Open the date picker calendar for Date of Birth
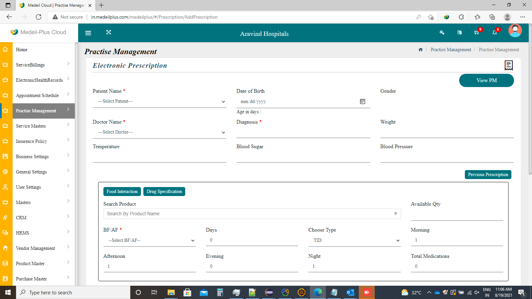The image size is (532, 299). pos(362,101)
